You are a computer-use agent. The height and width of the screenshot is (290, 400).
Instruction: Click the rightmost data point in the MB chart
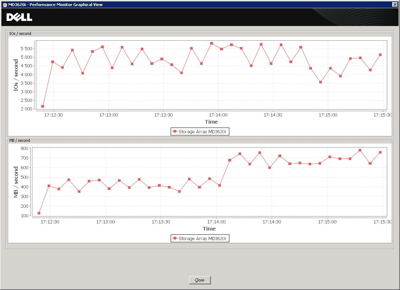tap(380, 152)
